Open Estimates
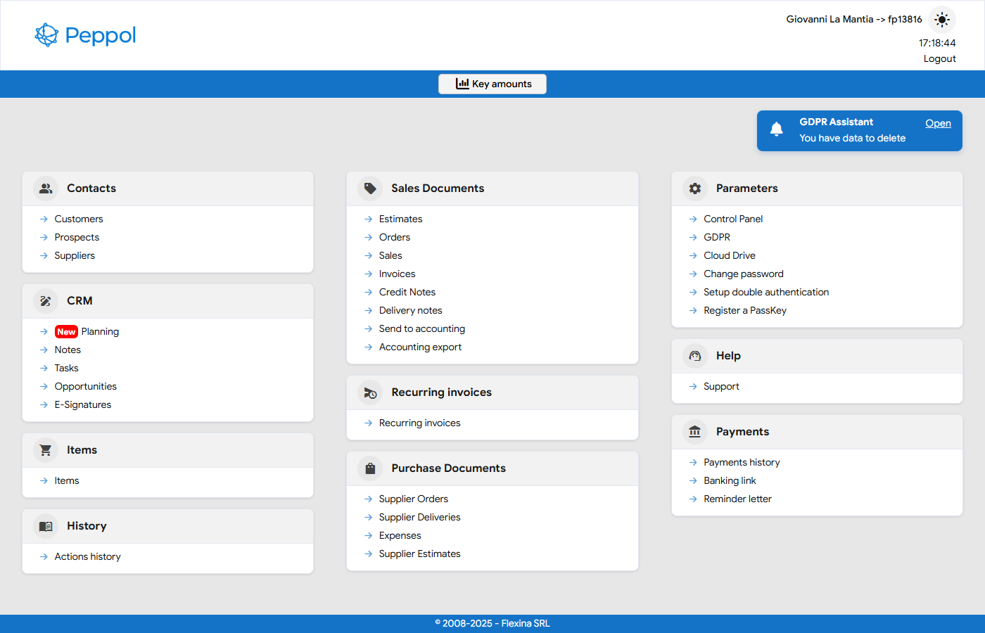Image resolution: width=985 pixels, height=633 pixels. point(401,219)
